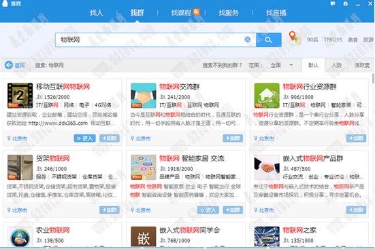
Task: Select hot keyword TFBOYS
Action: [333, 39]
